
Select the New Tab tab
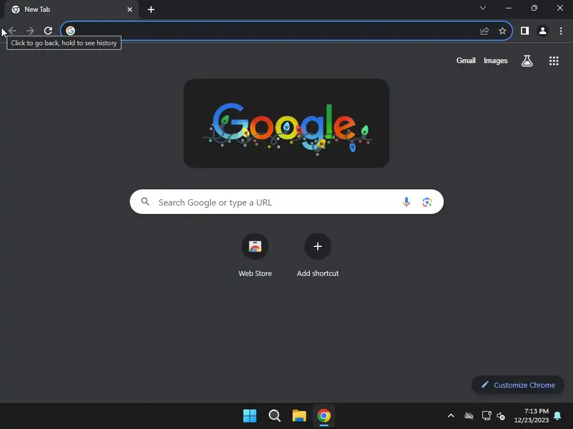71,9
